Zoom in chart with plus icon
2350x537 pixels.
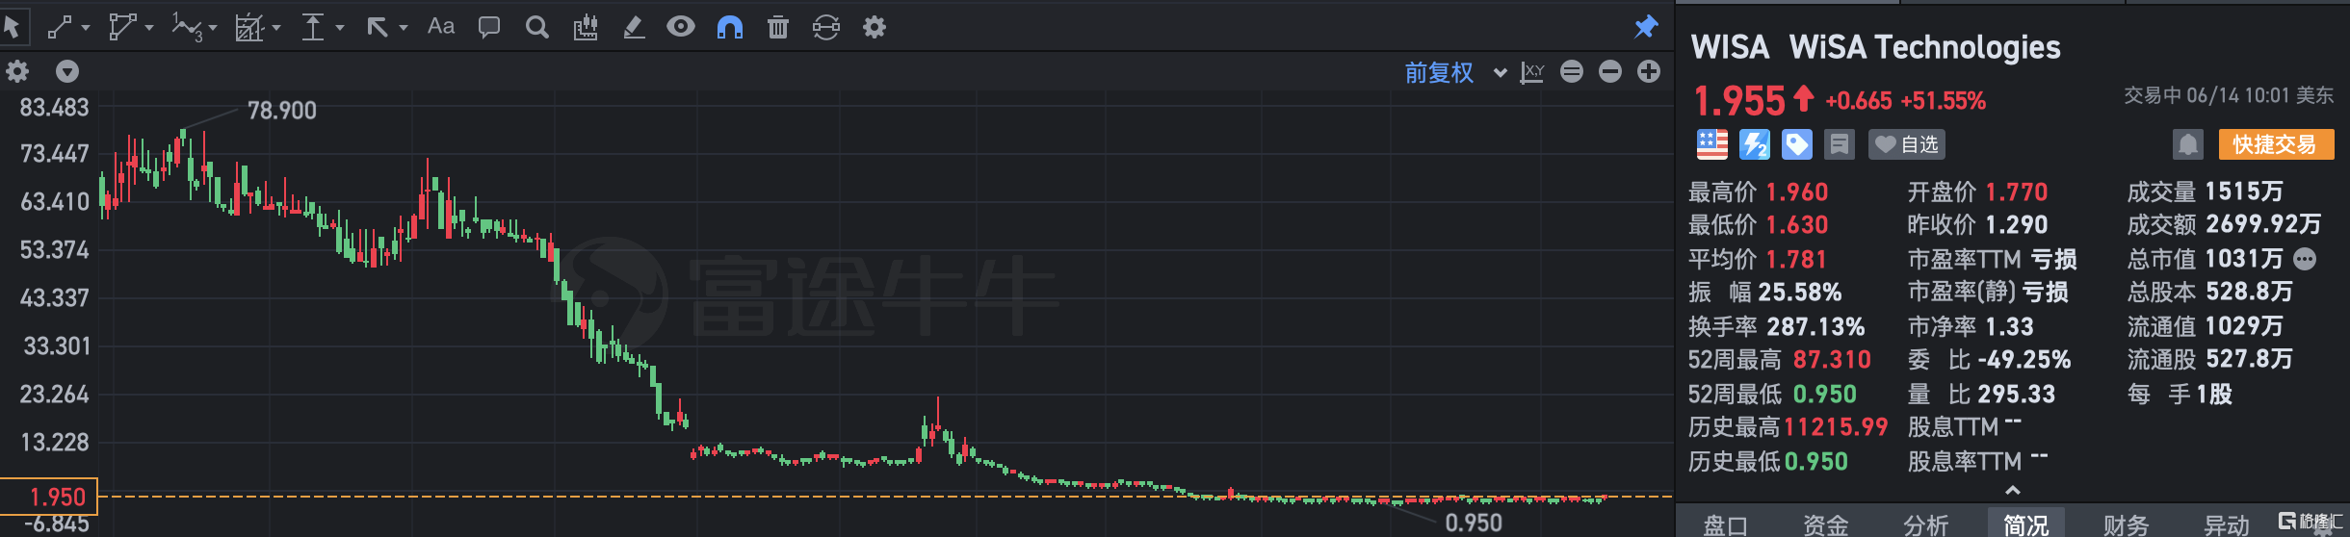tap(1649, 71)
